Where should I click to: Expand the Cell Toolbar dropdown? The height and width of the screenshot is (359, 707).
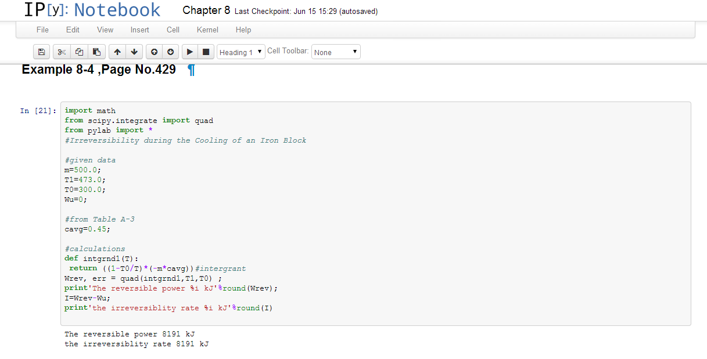(x=336, y=52)
